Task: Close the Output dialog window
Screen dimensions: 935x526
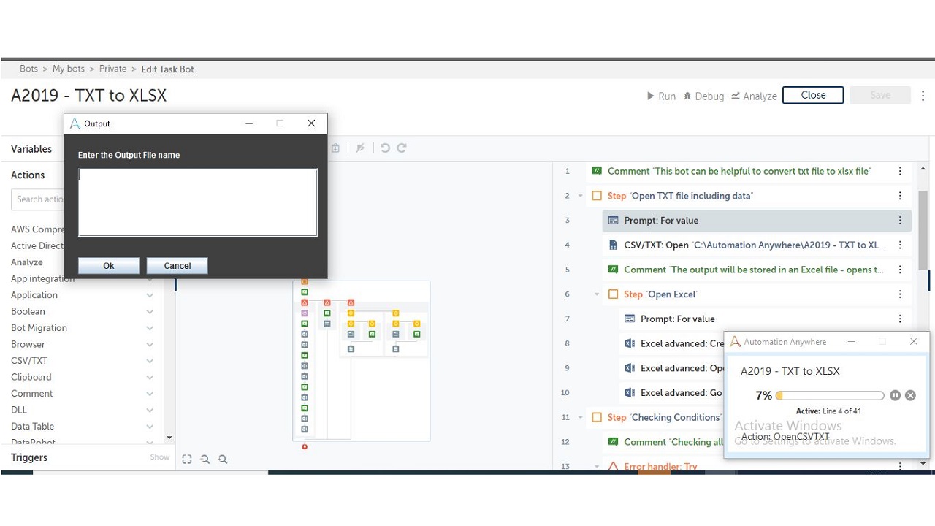Action: [x=311, y=123]
